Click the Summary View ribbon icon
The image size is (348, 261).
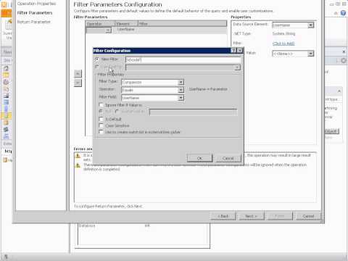[9, 29]
